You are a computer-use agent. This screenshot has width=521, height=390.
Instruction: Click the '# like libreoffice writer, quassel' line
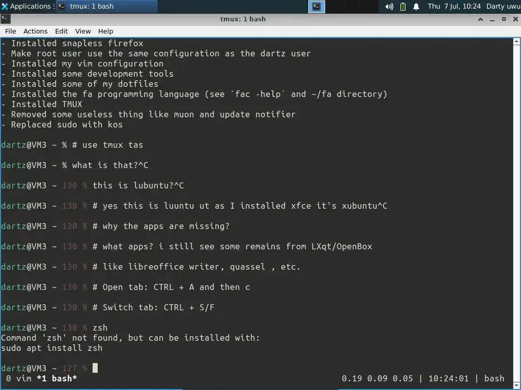pyautogui.click(x=196, y=267)
